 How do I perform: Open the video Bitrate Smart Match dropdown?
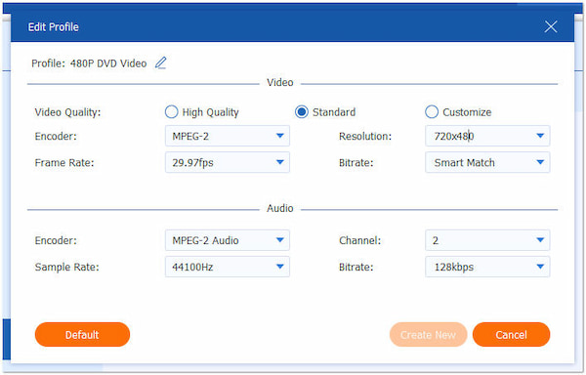pyautogui.click(x=487, y=162)
